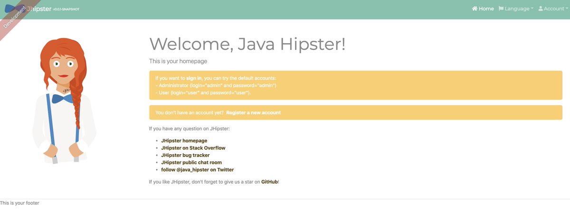Click 'Register a new account' link
This screenshot has width=570, height=214.
pyautogui.click(x=253, y=113)
